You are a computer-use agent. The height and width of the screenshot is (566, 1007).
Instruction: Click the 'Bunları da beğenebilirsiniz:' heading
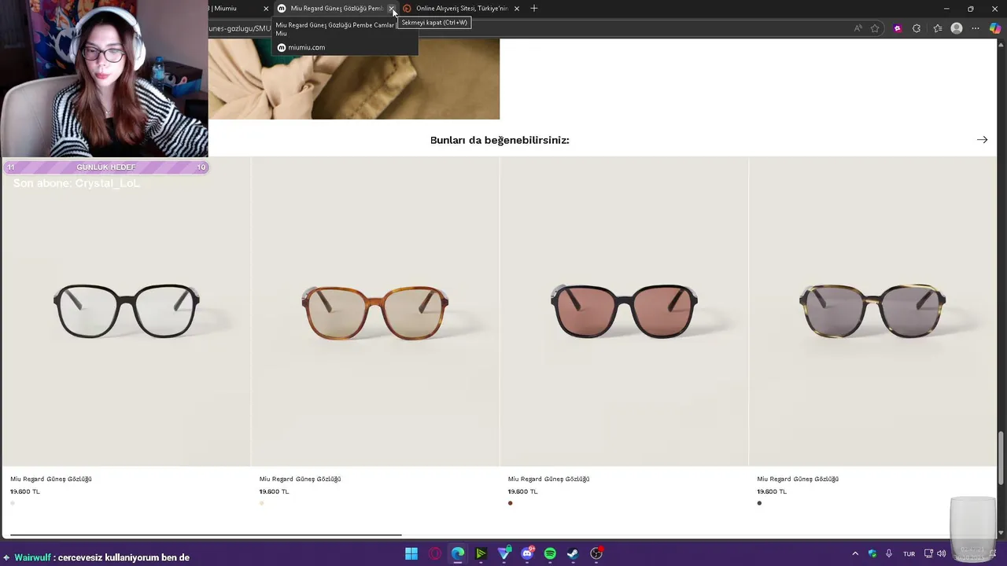pos(500,140)
